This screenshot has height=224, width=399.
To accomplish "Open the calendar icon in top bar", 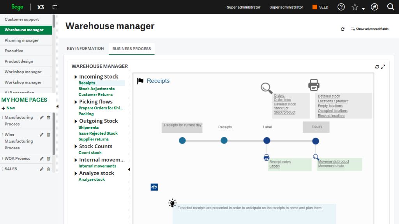I will pyautogui.click(x=55, y=7).
